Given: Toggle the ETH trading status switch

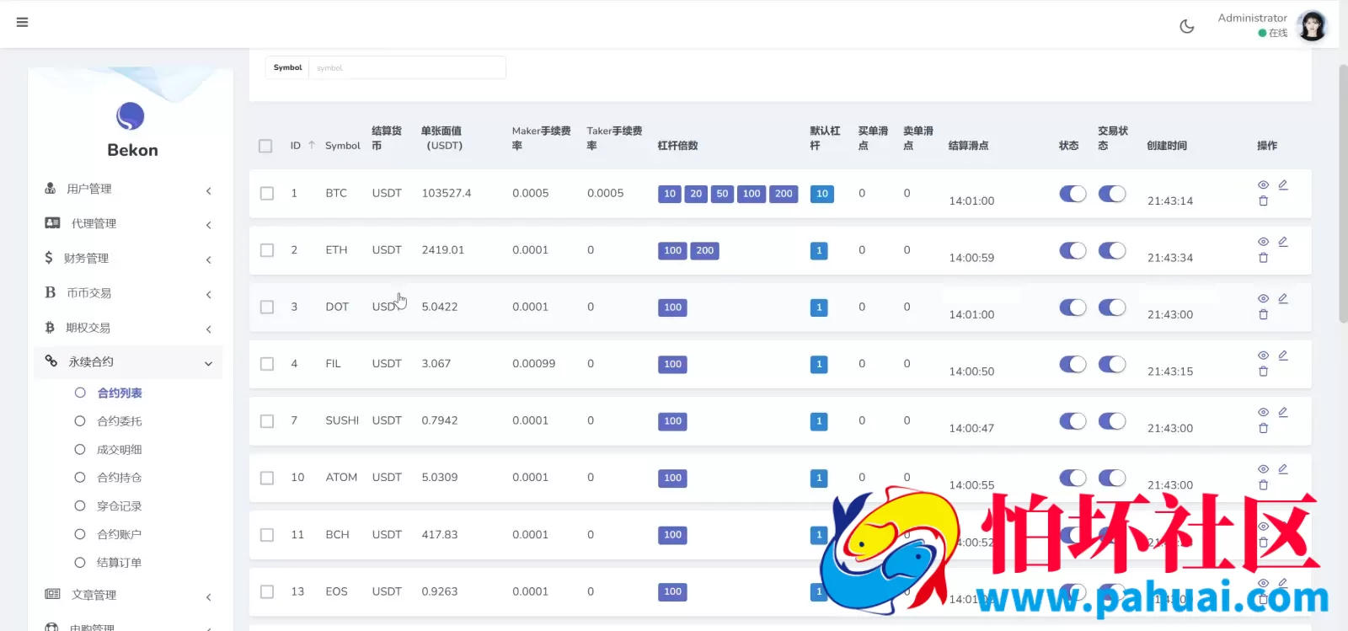Looking at the screenshot, I should pos(1112,250).
